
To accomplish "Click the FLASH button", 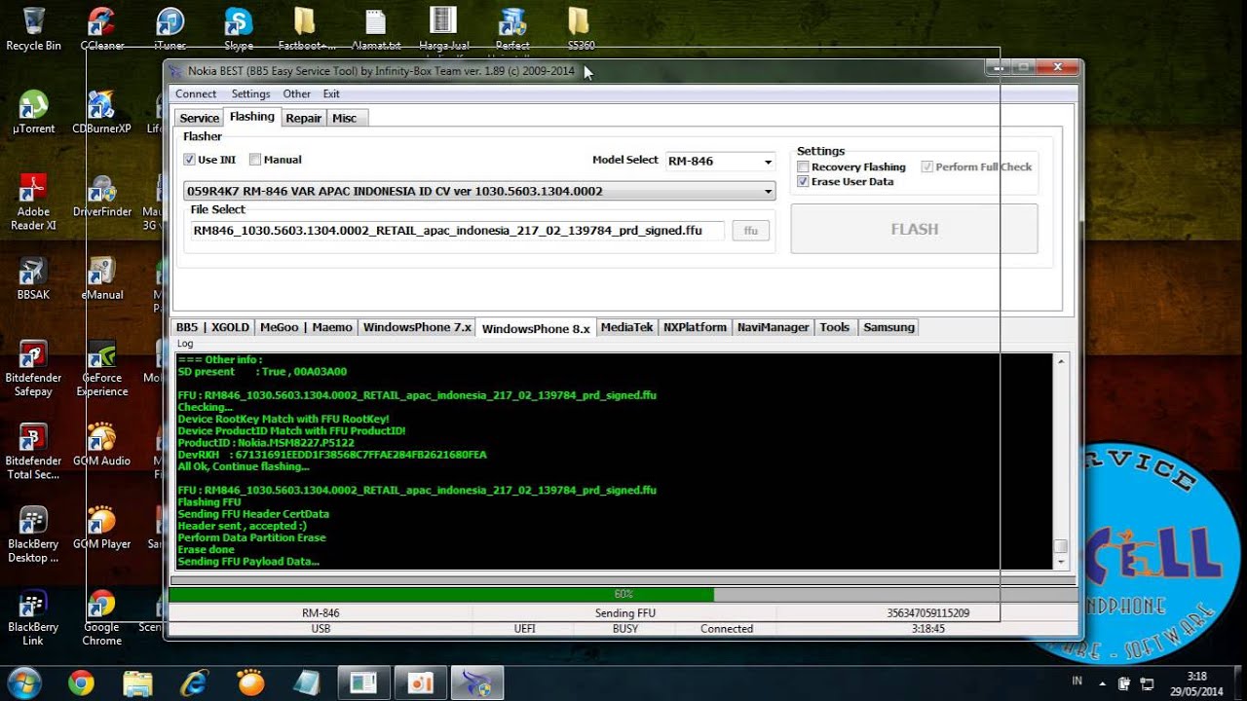I will tap(914, 229).
